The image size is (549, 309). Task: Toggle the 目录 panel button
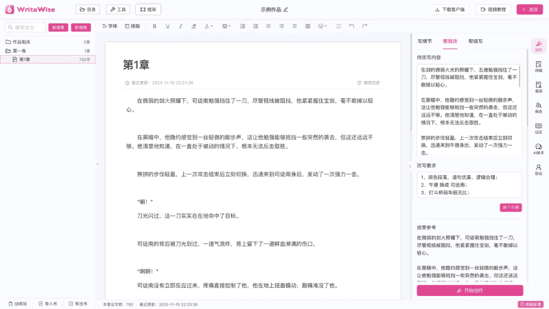click(x=87, y=10)
